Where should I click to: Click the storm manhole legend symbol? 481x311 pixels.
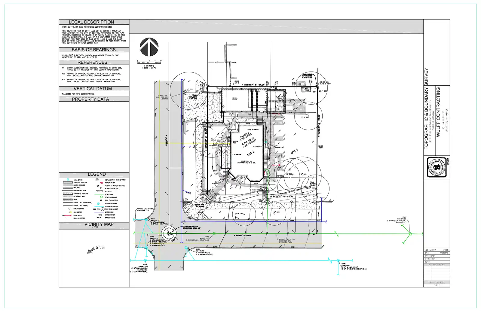(98, 204)
